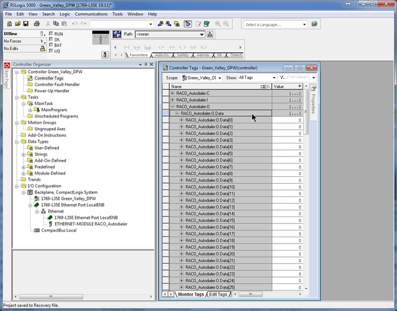Expand the RACO_Autodialer:C tag
The width and height of the screenshot is (397, 311).
173,93
